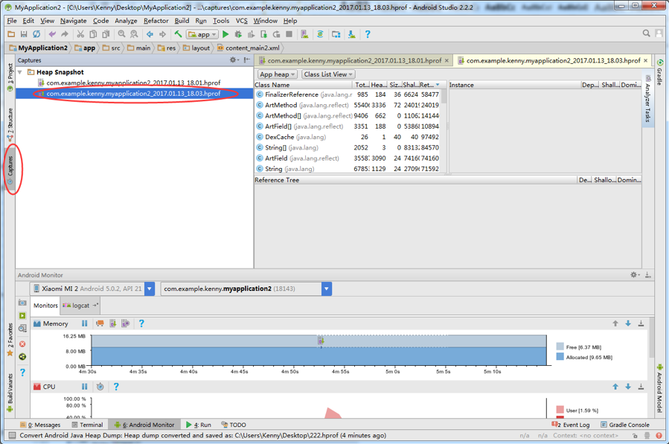This screenshot has height=444, width=669.
Task: Select the FinalizerReference class row
Action: point(348,94)
